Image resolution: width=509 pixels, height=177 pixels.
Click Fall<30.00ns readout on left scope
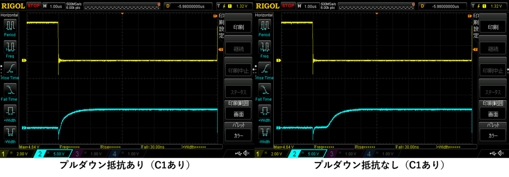(162, 147)
